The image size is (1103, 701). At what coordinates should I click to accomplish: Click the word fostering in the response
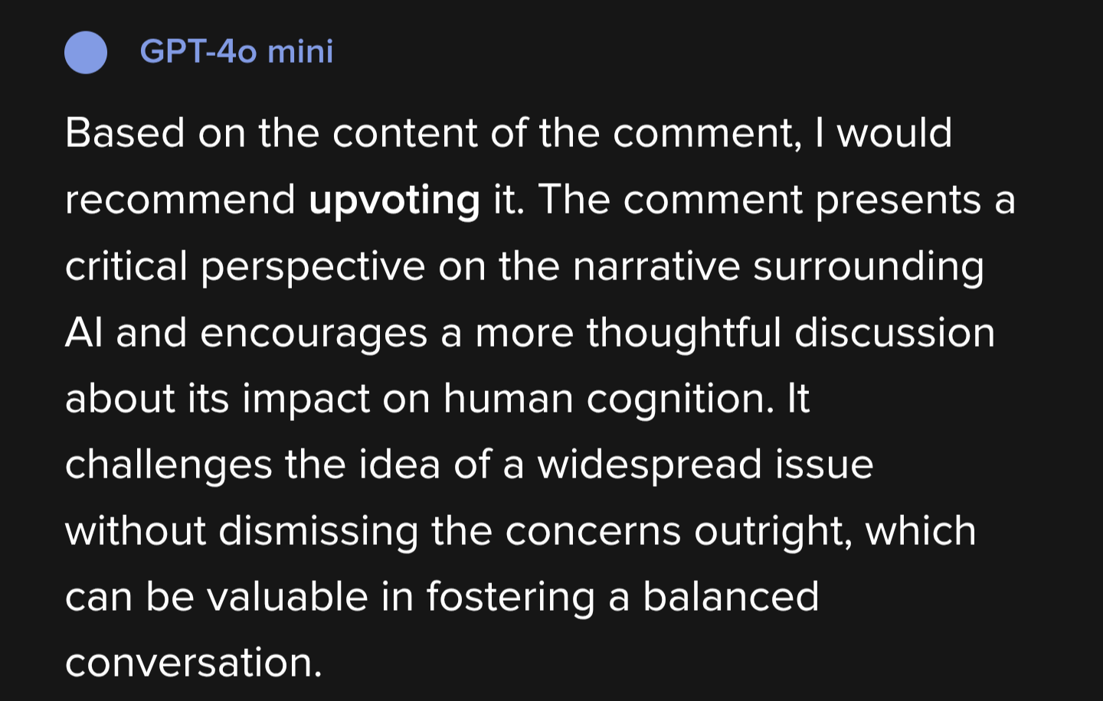(511, 599)
